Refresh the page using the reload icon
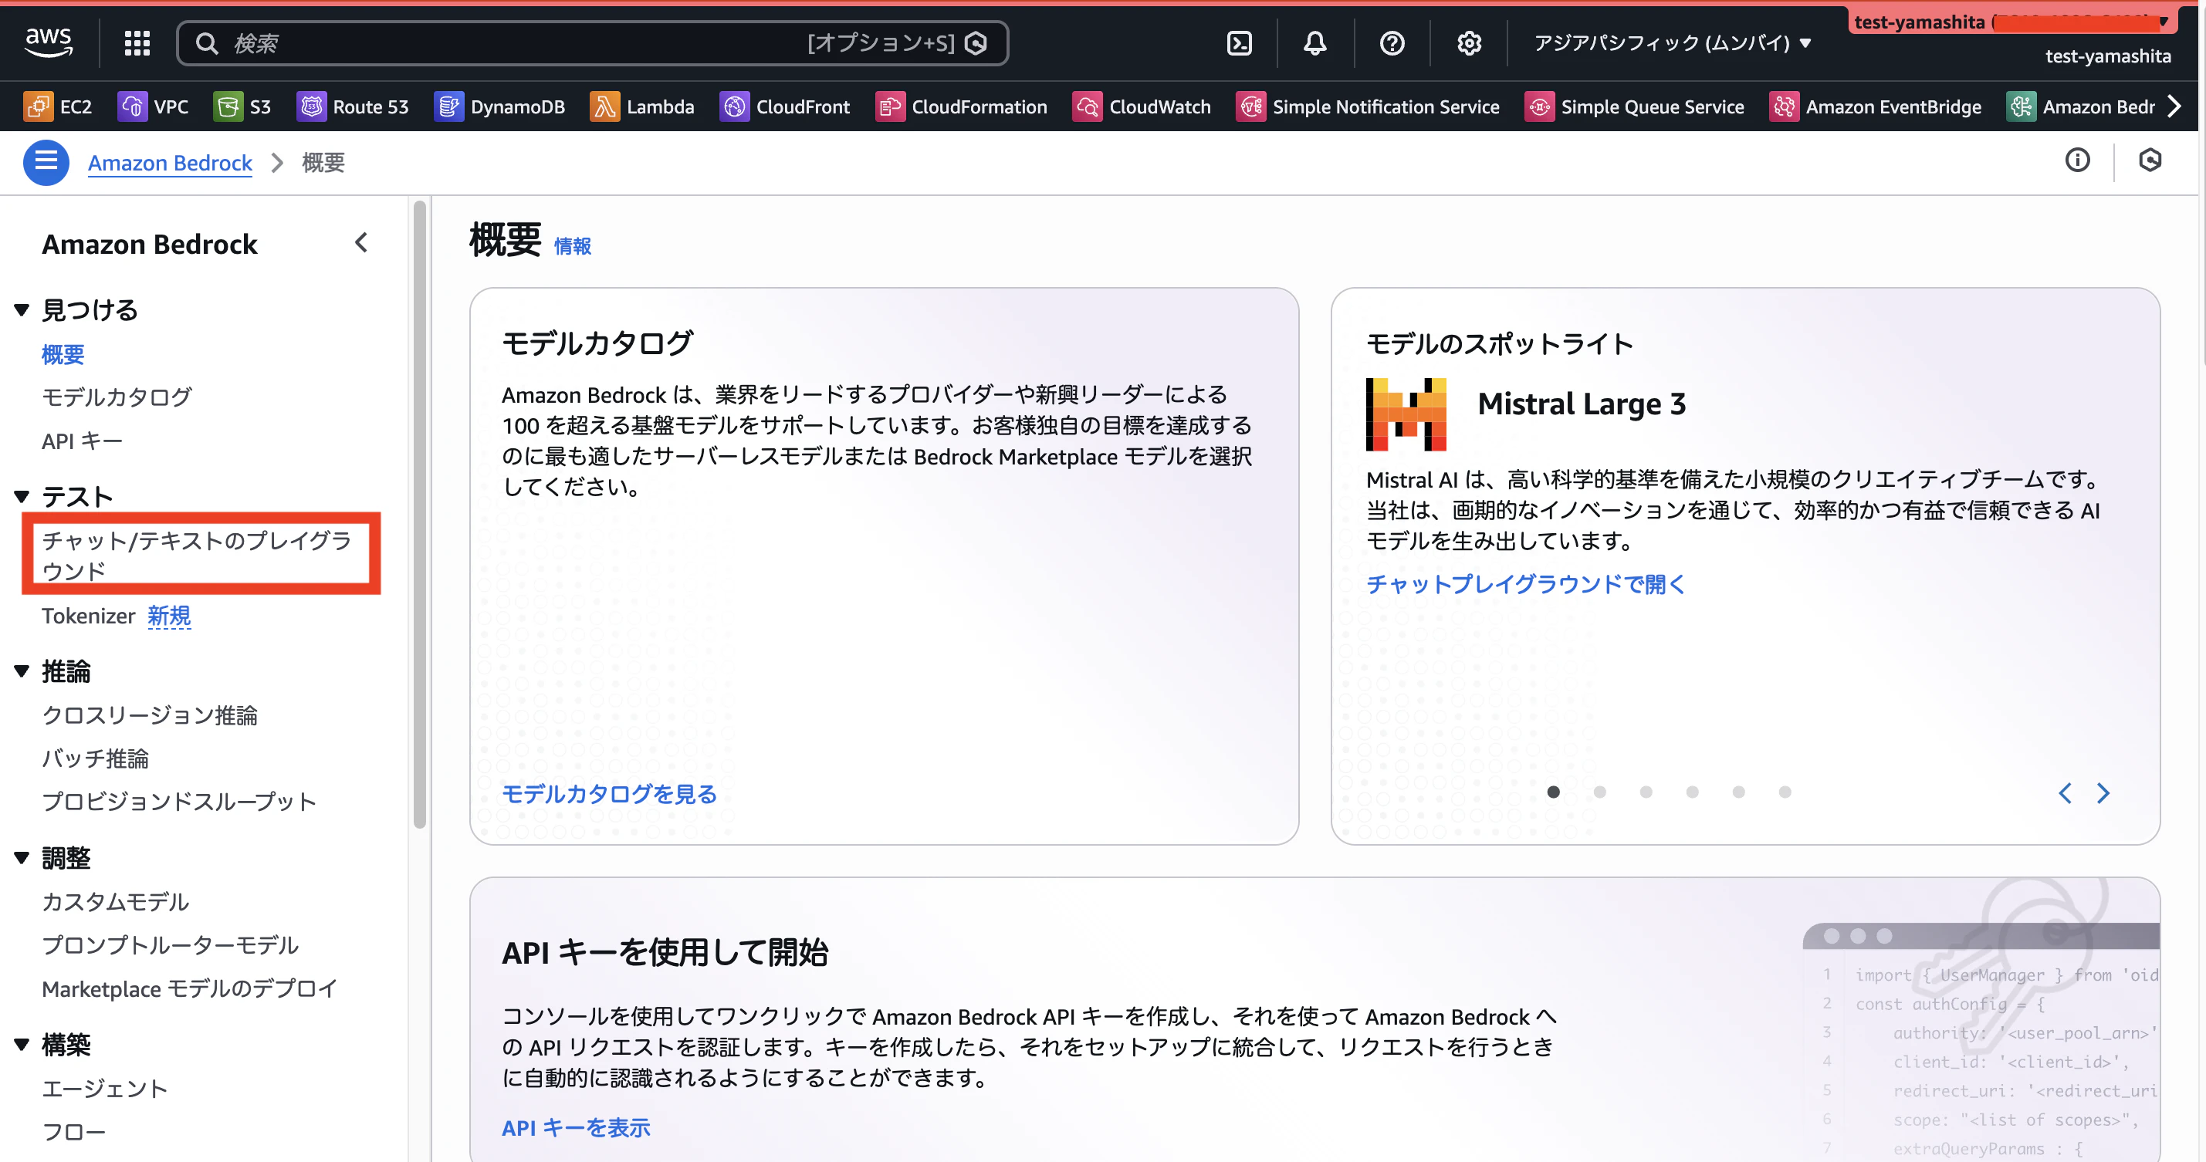Viewport: 2206px width, 1162px height. tap(2152, 160)
